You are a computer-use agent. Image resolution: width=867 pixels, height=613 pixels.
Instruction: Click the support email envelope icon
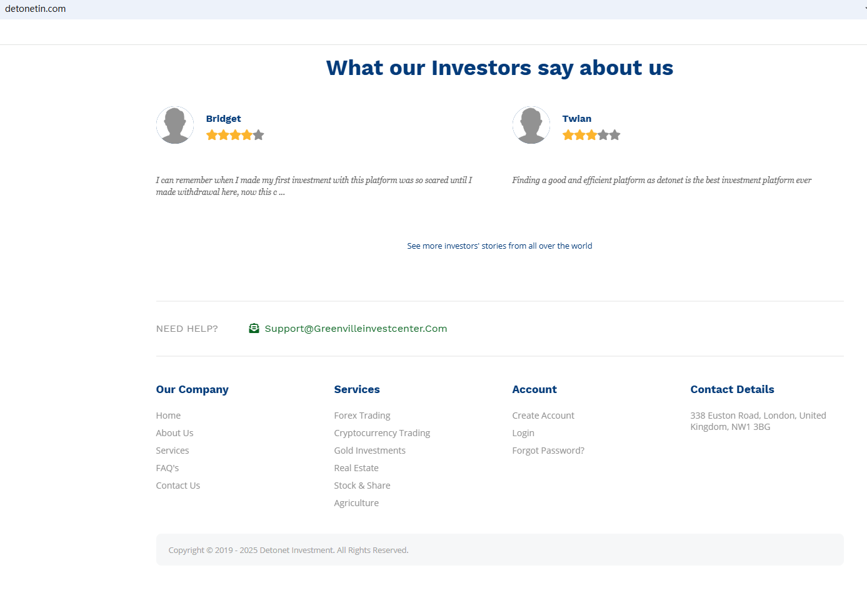[x=254, y=329]
